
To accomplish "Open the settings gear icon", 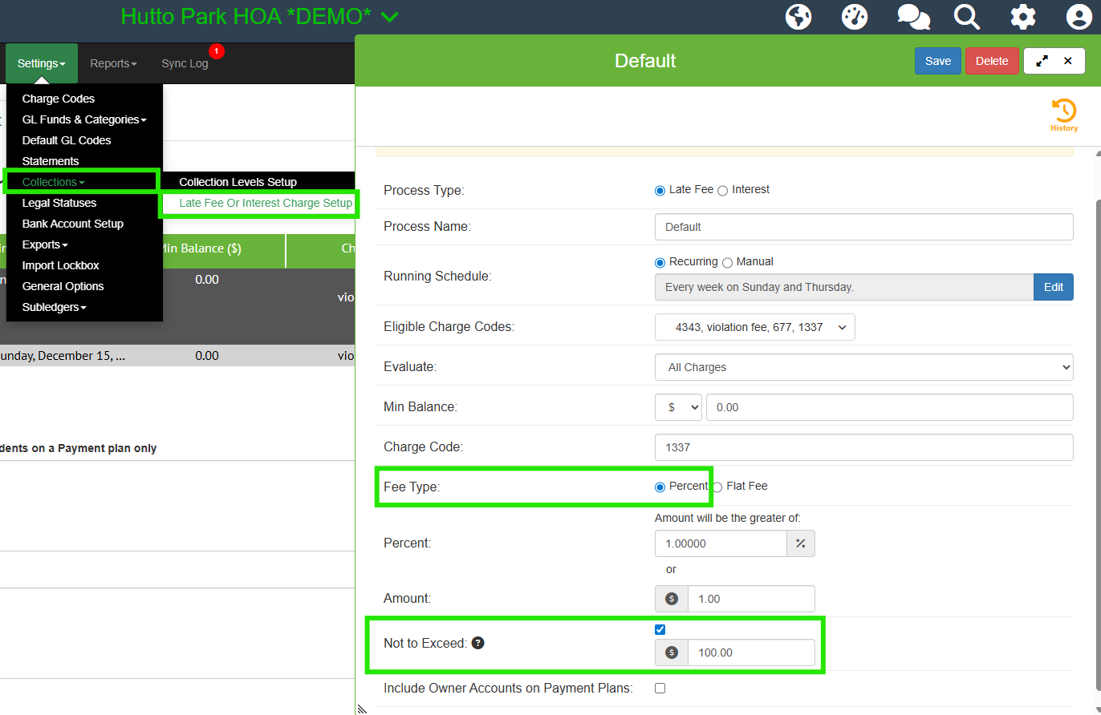I will tap(1022, 17).
